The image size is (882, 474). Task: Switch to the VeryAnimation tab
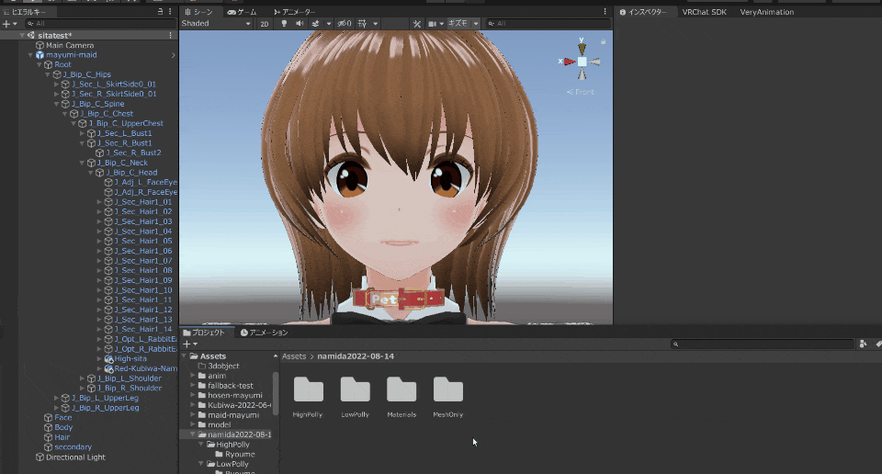[x=766, y=12]
